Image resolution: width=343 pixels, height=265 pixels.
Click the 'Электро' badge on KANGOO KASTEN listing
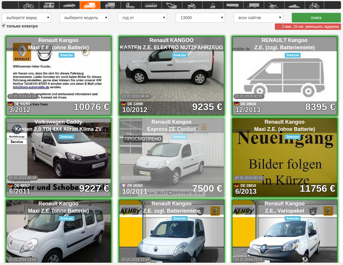coord(179,55)
